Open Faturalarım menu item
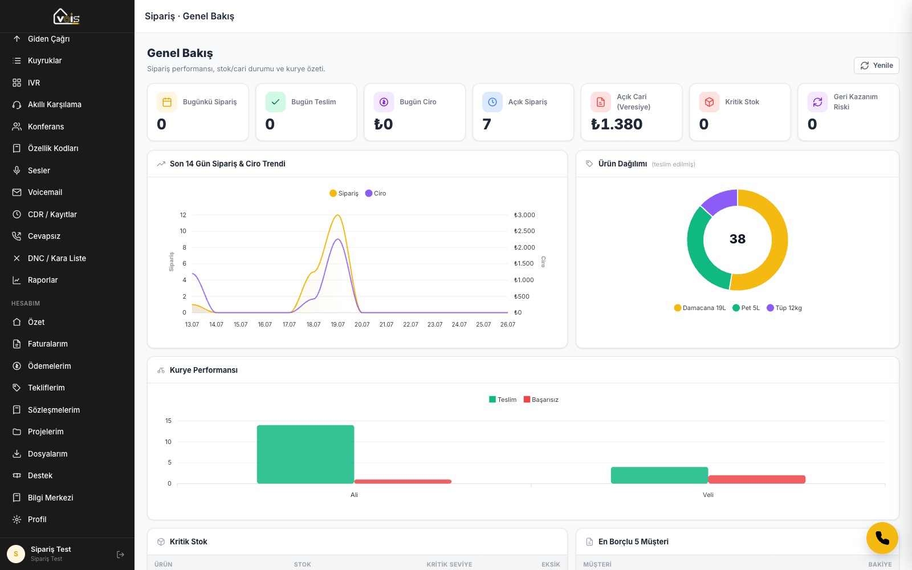912x570 pixels. [67, 344]
